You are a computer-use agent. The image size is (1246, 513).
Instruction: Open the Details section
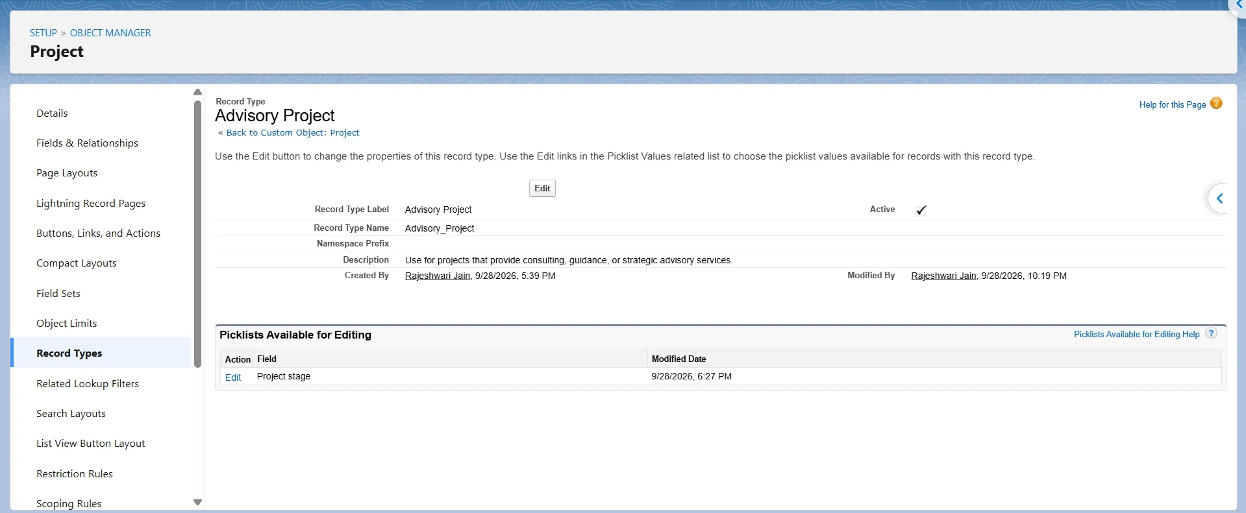pyautogui.click(x=52, y=113)
